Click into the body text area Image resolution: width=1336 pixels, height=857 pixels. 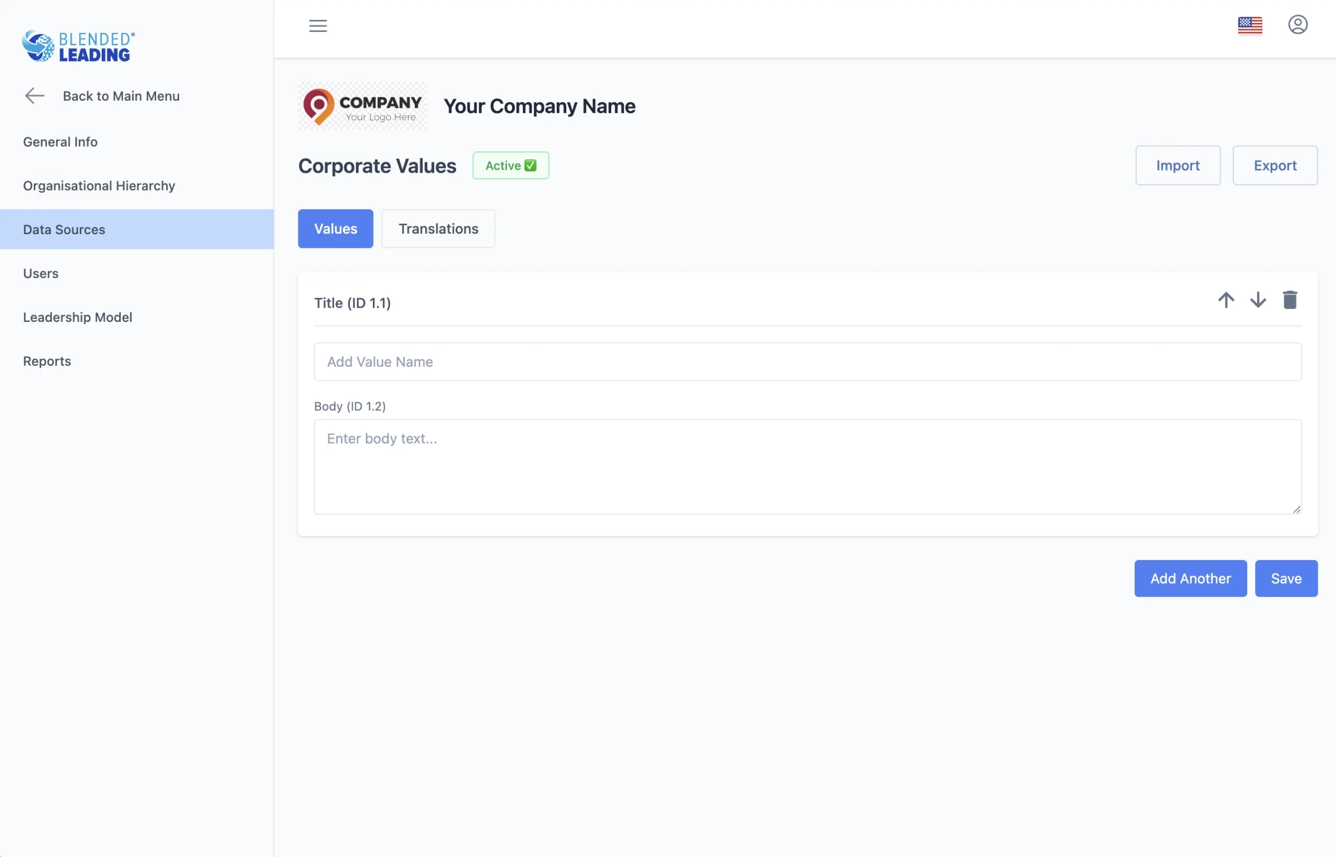807,466
